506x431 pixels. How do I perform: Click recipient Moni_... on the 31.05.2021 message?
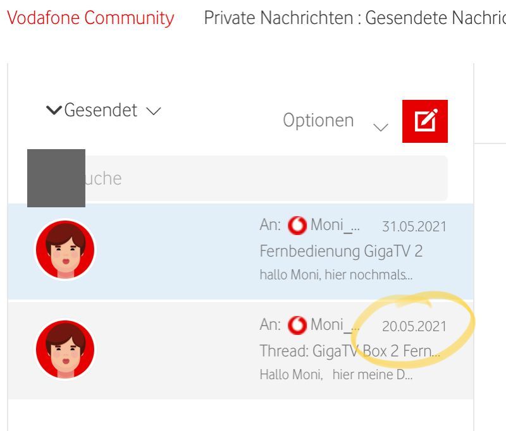335,225
